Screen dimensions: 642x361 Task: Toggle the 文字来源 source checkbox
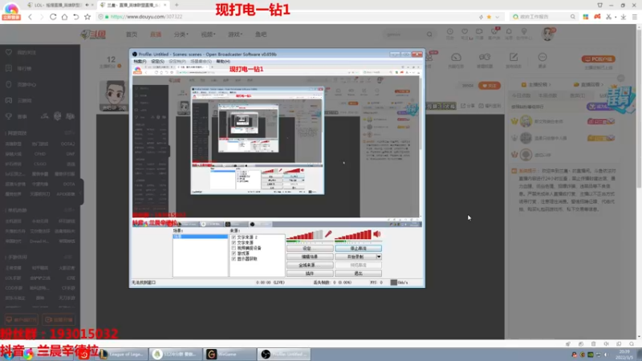tap(234, 243)
